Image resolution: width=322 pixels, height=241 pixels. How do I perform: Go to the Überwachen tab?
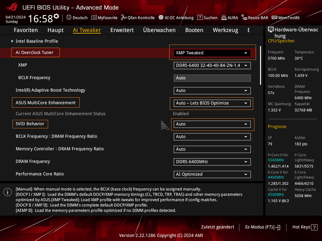tap(159, 30)
